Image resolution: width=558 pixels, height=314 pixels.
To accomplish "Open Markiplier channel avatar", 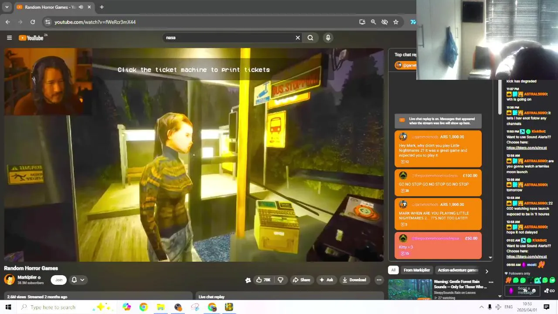I will (x=9, y=280).
